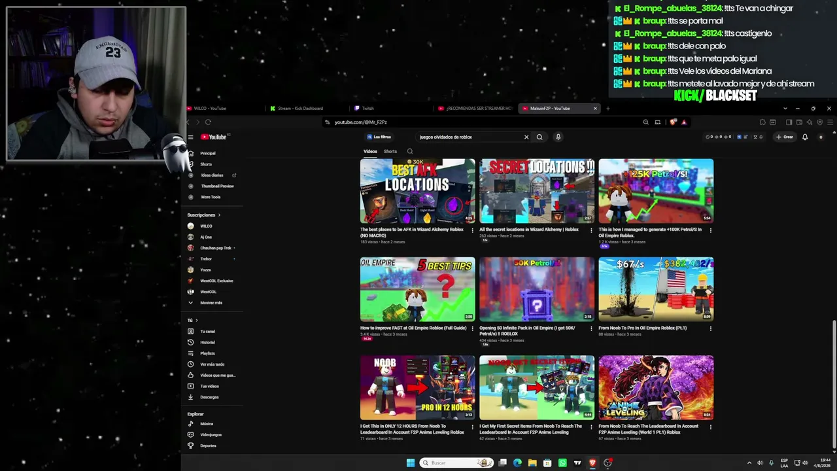Open Chauhan pep Trek subscription

(216, 248)
